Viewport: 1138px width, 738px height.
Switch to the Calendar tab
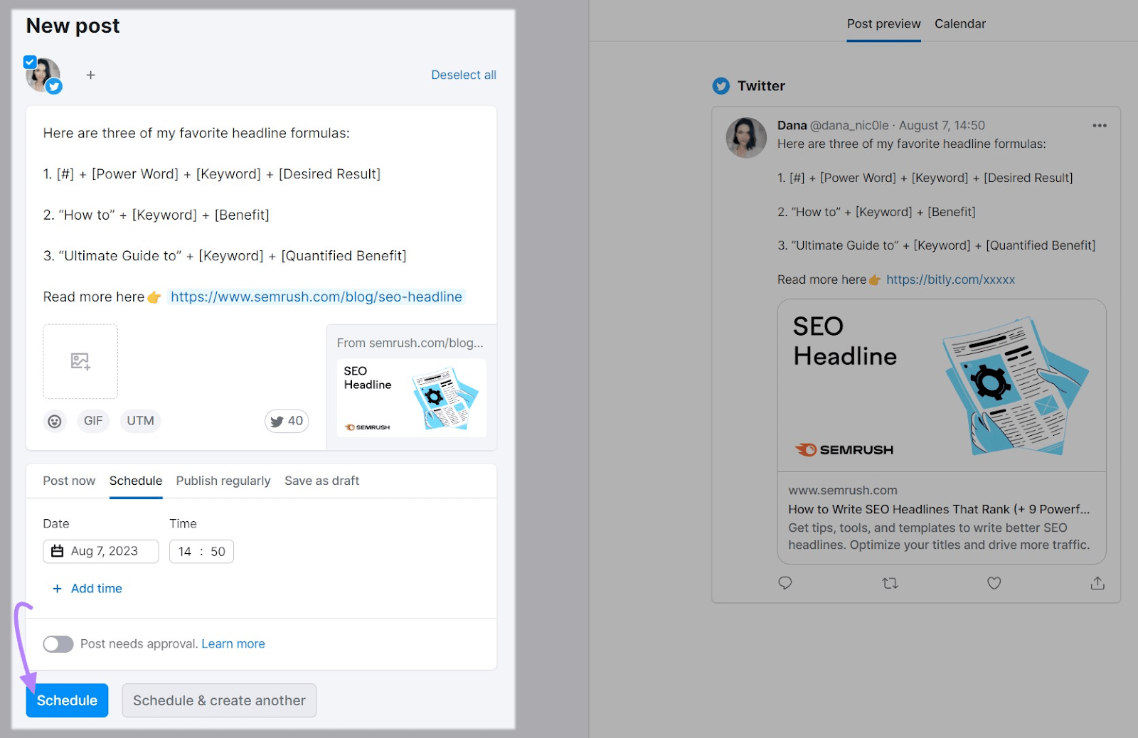click(959, 23)
